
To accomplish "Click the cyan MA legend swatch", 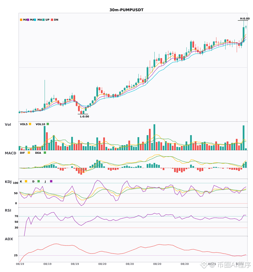I will 35,20.
